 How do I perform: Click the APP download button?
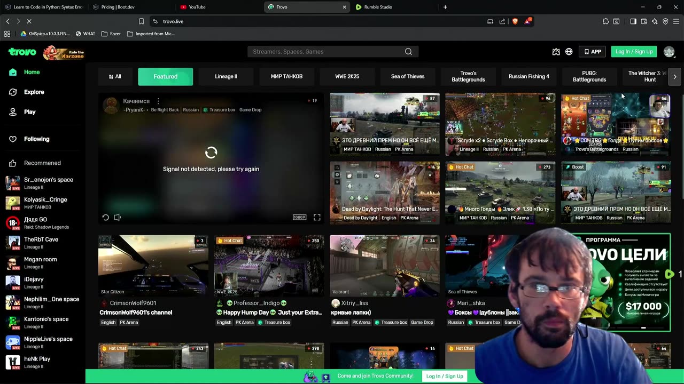pyautogui.click(x=593, y=52)
